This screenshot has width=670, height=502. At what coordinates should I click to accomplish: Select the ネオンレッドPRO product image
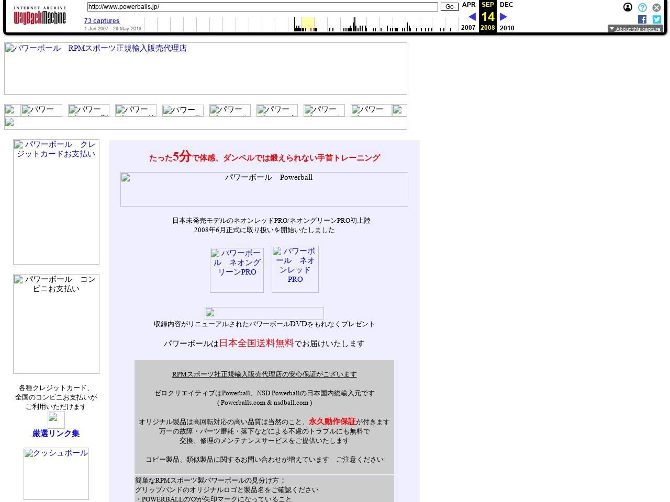295,269
